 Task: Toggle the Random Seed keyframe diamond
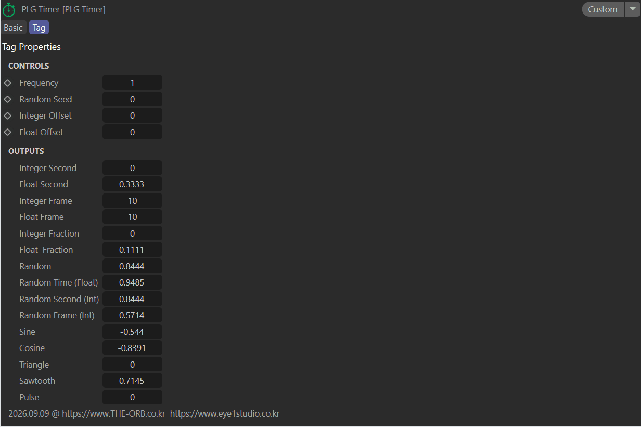[7, 99]
